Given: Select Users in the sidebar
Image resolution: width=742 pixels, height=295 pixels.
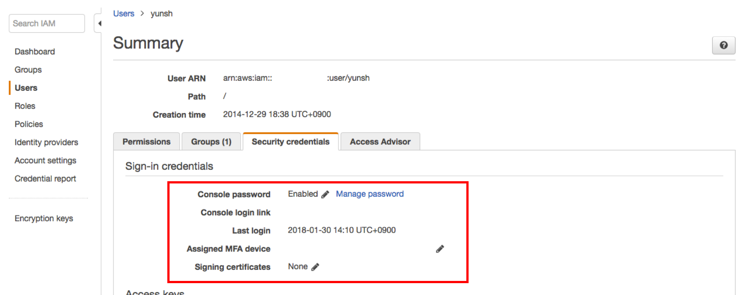Looking at the screenshot, I should 26,88.
